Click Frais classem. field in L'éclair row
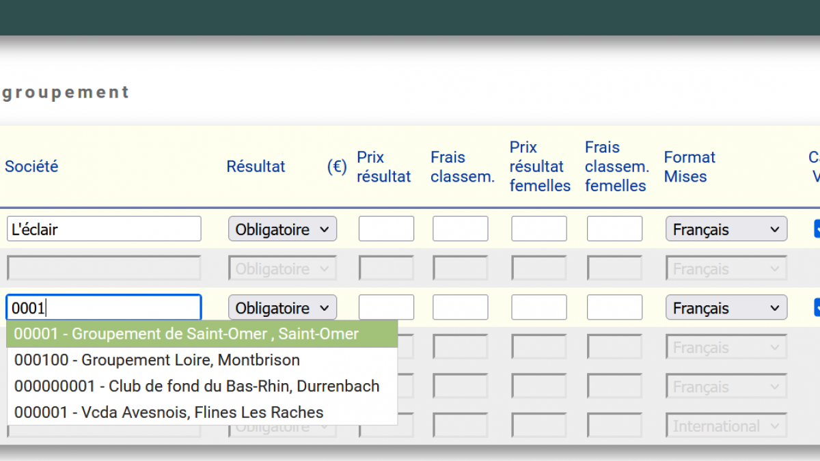Screen dimensions: 820x461 click(x=460, y=229)
